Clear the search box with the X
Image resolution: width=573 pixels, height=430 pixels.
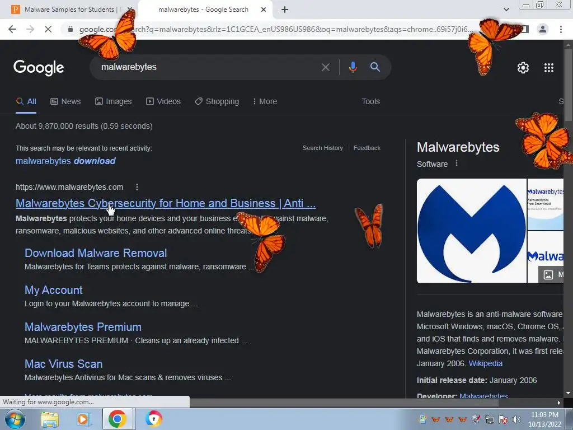pos(325,67)
